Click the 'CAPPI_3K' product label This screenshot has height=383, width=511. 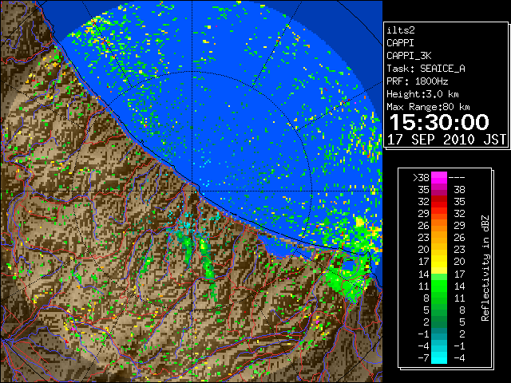(x=409, y=56)
